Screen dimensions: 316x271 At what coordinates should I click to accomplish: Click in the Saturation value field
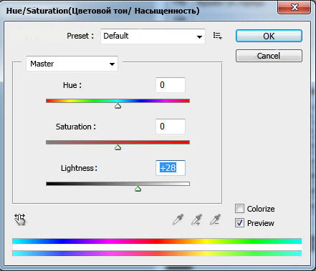[x=171, y=127]
